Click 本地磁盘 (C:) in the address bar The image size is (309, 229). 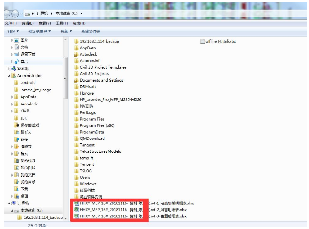pos(66,13)
